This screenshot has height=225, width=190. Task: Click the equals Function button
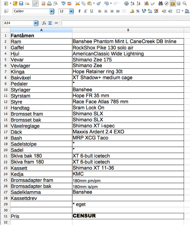point(56,23)
